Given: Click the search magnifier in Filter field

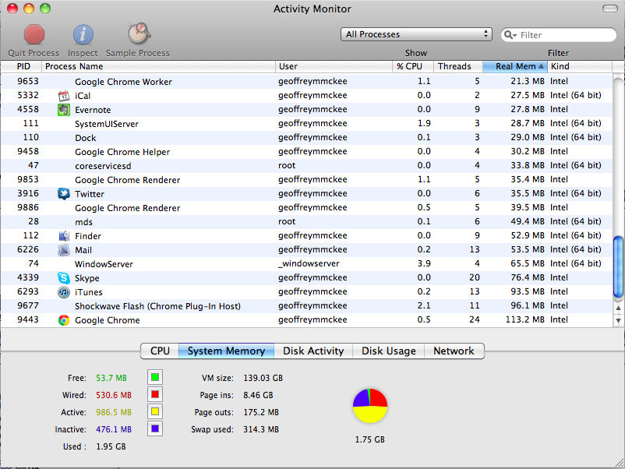Looking at the screenshot, I should point(509,34).
